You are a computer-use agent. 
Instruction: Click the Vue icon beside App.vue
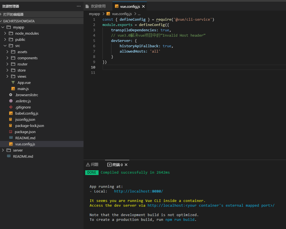(x=13, y=82)
